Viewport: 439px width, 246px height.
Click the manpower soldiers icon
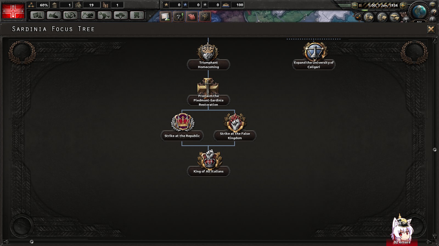coord(78,5)
